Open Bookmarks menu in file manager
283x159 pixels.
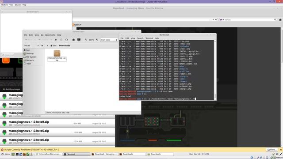pos(50,35)
